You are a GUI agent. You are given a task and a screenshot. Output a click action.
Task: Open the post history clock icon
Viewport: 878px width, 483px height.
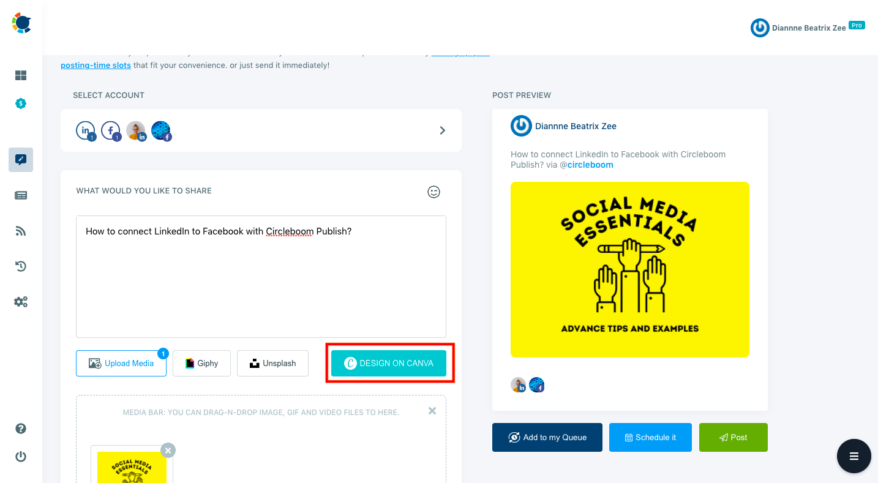click(21, 266)
